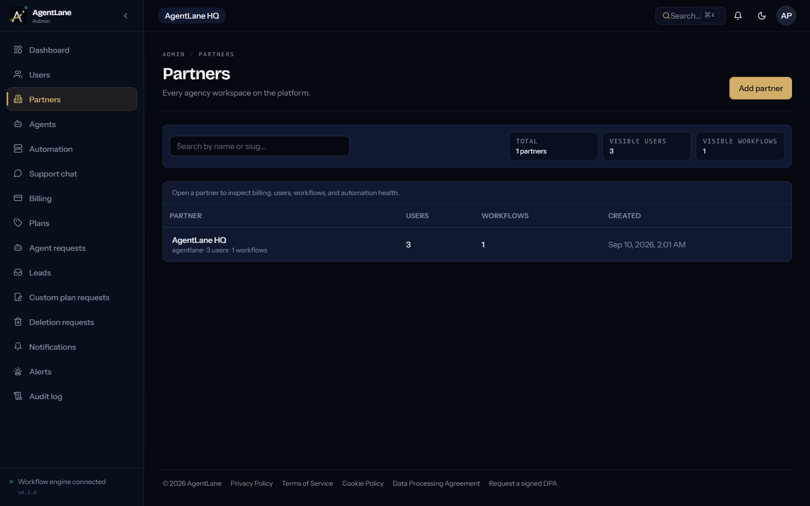Viewport: 810px width, 506px height.
Task: Open Automation sidebar item
Action: pos(72,149)
